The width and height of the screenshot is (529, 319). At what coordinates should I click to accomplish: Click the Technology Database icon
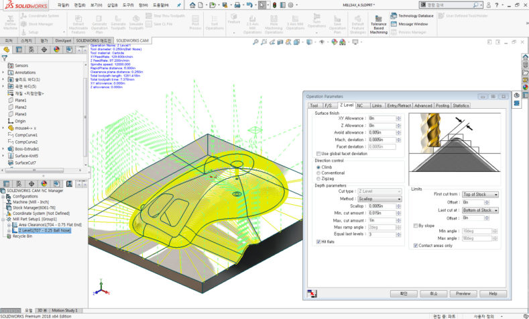click(394, 15)
